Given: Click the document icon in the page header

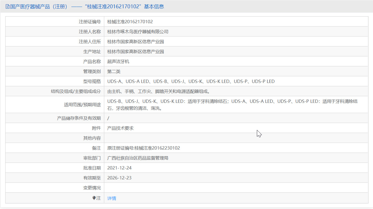Looking at the screenshot, I should pos(7,6).
